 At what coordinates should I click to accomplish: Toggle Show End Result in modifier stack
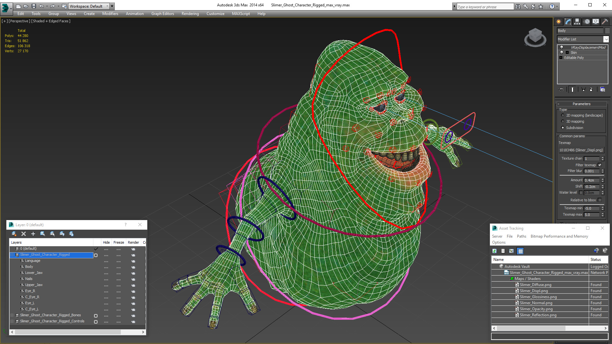tap(572, 90)
